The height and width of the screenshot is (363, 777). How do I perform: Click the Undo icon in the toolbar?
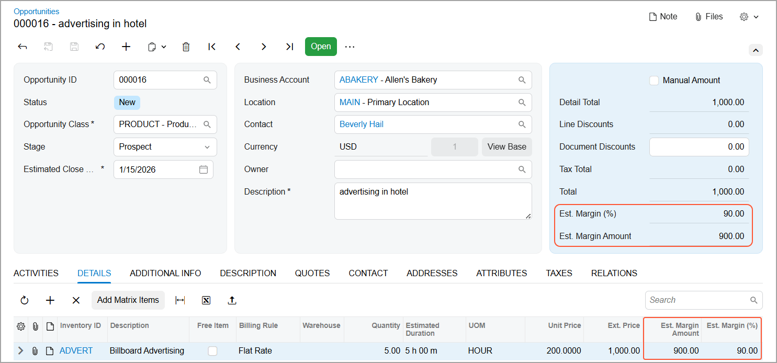pyautogui.click(x=100, y=47)
